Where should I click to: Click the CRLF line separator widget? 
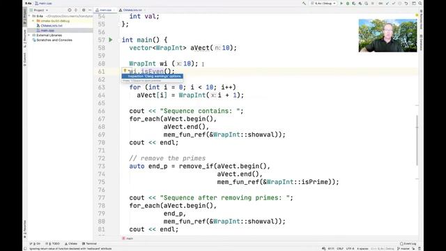point(340,249)
